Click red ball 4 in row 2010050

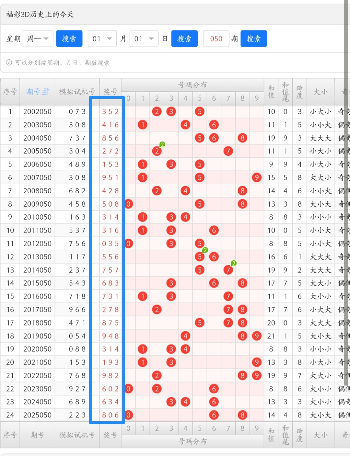[x=185, y=217]
